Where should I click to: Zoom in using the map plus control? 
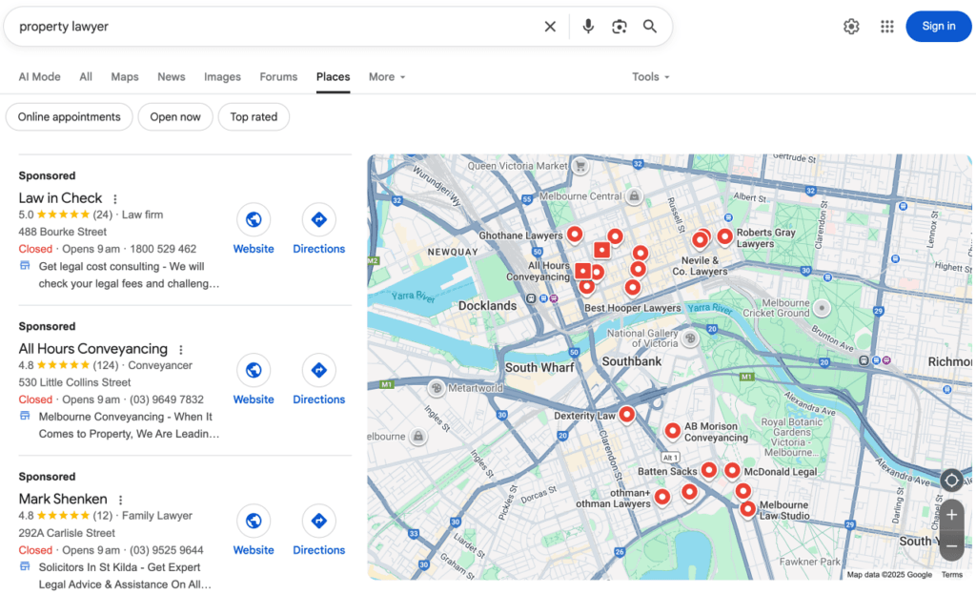coord(951,514)
